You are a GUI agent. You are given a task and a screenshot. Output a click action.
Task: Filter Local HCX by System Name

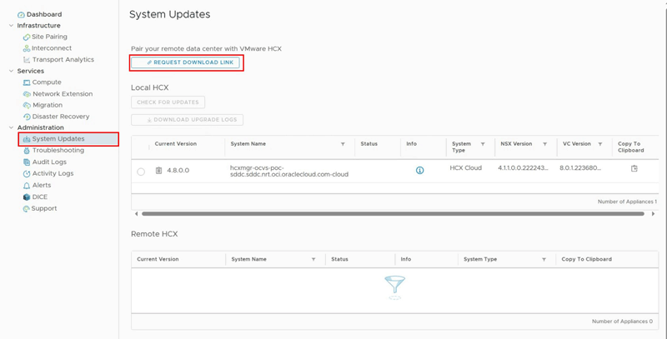point(343,144)
